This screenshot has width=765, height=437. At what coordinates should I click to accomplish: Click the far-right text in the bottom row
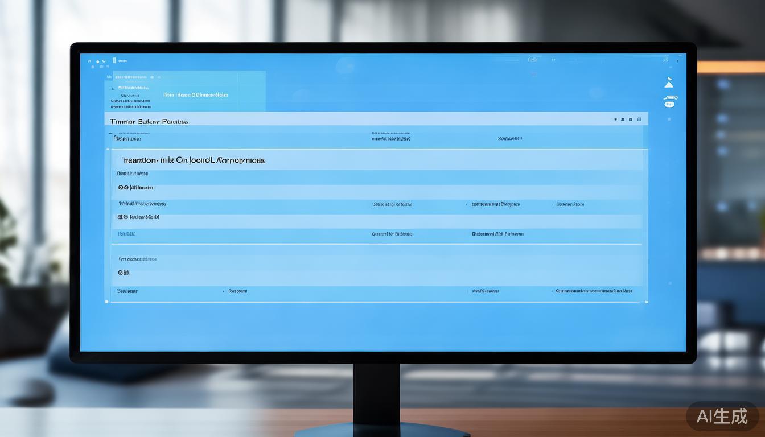coord(594,291)
